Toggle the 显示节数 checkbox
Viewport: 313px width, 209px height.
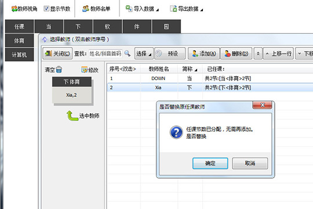point(46,9)
